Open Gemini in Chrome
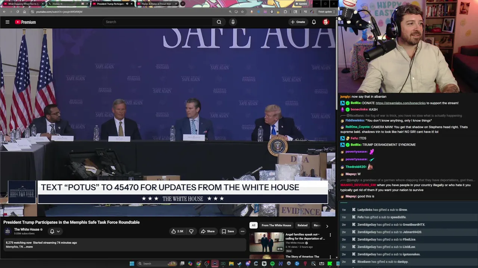478x268 pixels. [301, 4]
